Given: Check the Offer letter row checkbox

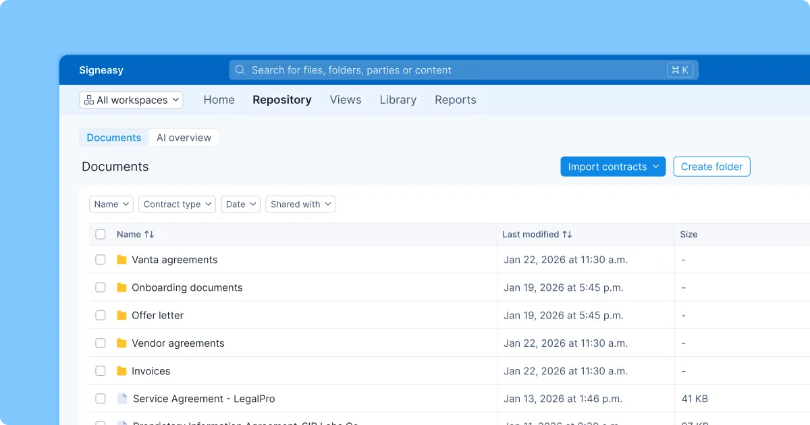Looking at the screenshot, I should 101,315.
